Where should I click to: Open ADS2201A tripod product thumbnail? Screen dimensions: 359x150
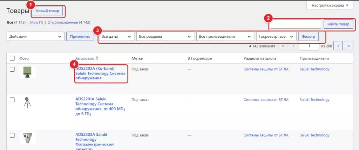pyautogui.click(x=27, y=102)
